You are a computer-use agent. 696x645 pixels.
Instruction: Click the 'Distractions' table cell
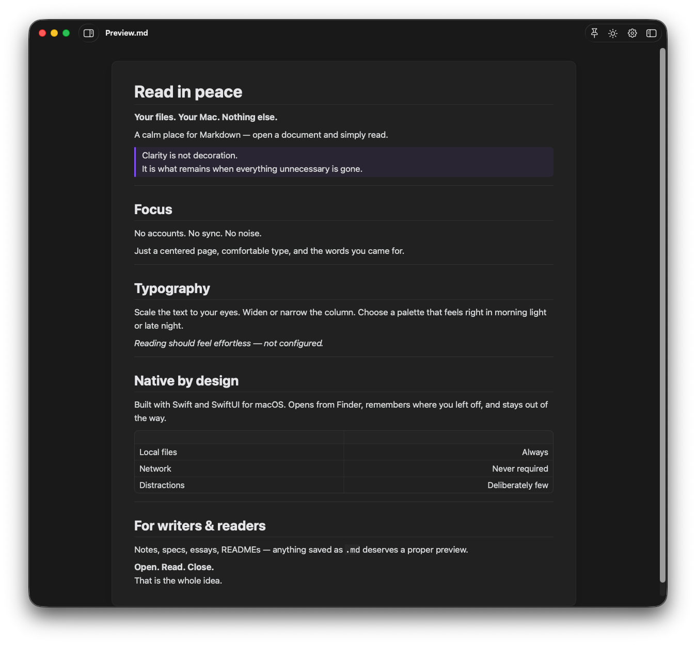(x=239, y=485)
